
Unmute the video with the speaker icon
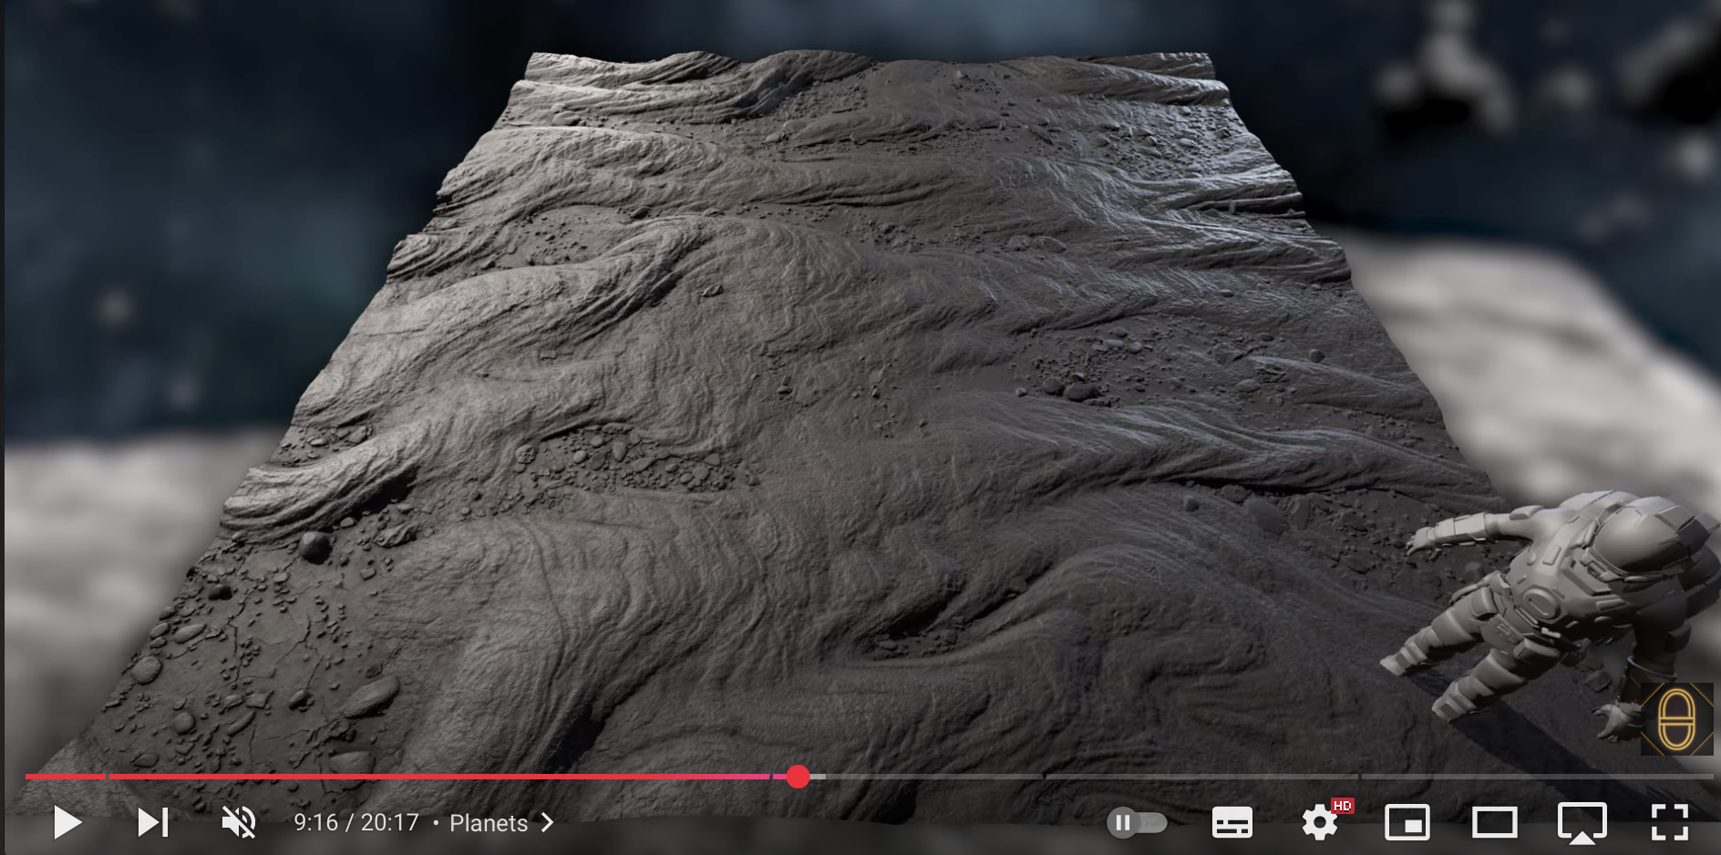point(239,822)
